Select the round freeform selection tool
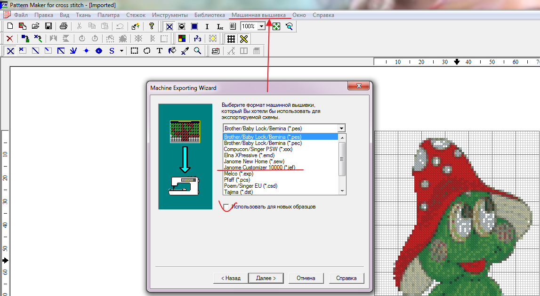 click(147, 51)
